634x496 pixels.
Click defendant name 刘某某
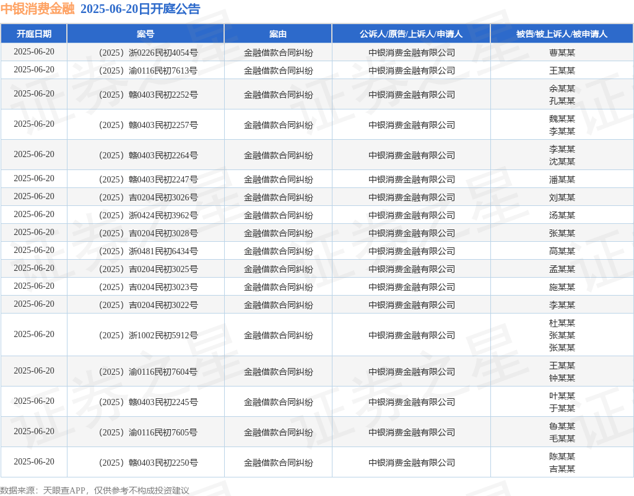pos(562,197)
